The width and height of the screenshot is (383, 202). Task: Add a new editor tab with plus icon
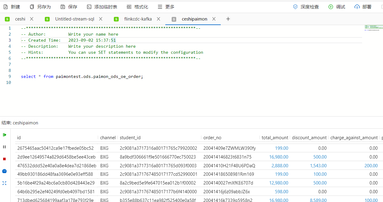click(228, 19)
